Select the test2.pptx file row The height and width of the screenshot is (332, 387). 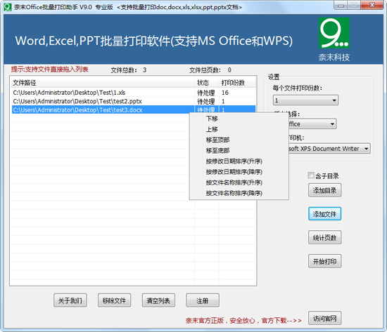pyautogui.click(x=133, y=101)
